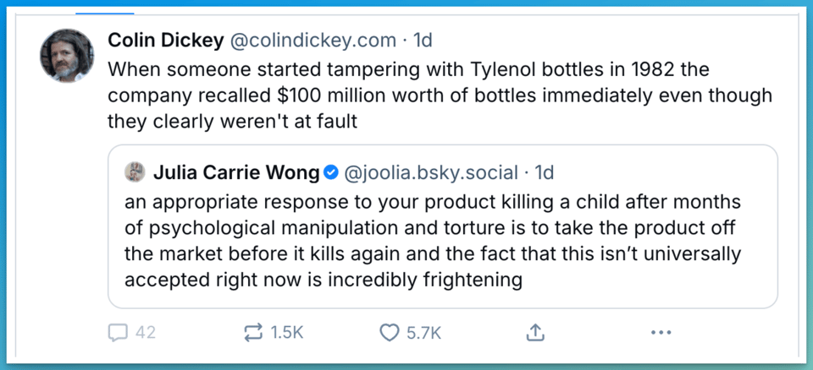Image resolution: width=813 pixels, height=370 pixels.
Task: Click the reply speech bubble icon
Action: 118,333
